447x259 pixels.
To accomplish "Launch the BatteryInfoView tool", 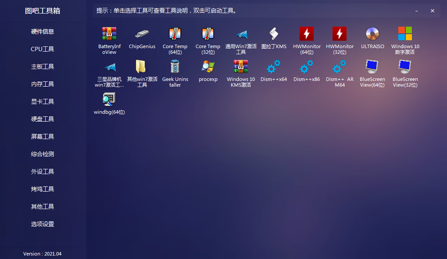I will (x=109, y=39).
